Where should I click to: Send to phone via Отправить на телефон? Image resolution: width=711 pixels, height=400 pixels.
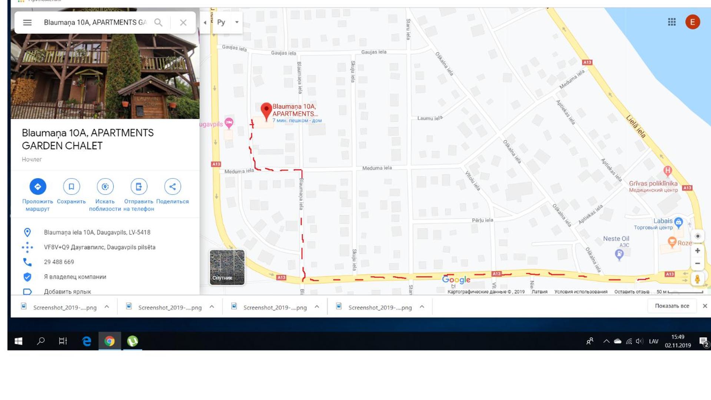click(139, 187)
